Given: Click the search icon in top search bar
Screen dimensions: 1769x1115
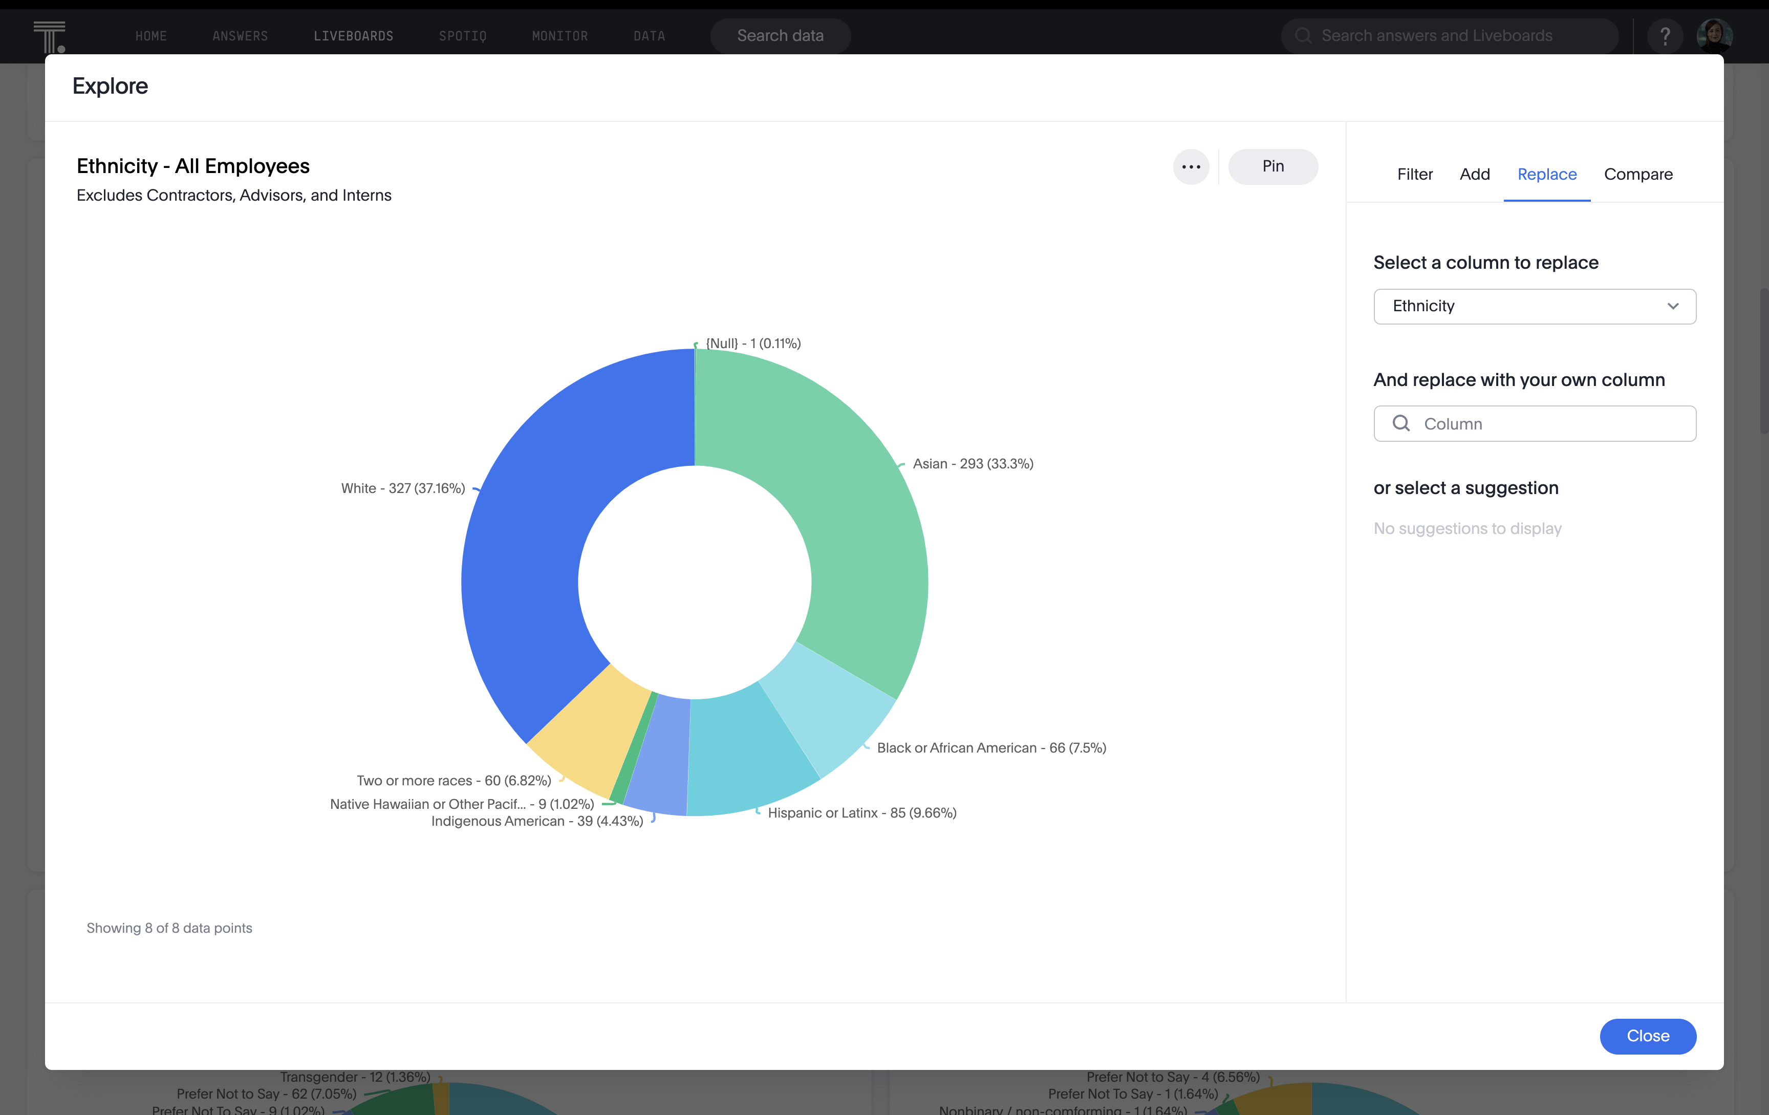Looking at the screenshot, I should (1303, 36).
